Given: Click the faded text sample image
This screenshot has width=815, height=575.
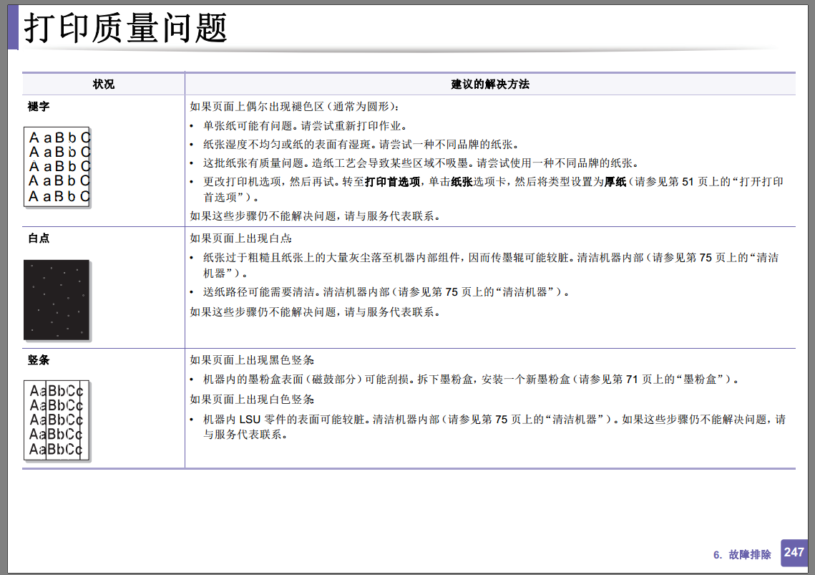Looking at the screenshot, I should (57, 168).
